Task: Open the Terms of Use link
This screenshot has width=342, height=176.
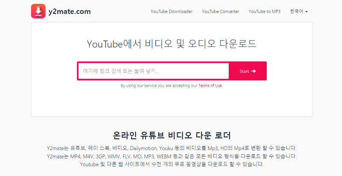Action: [210, 86]
